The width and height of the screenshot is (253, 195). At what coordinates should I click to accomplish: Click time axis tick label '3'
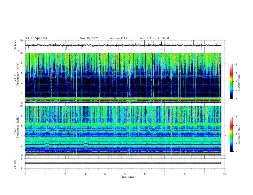pos(85,174)
